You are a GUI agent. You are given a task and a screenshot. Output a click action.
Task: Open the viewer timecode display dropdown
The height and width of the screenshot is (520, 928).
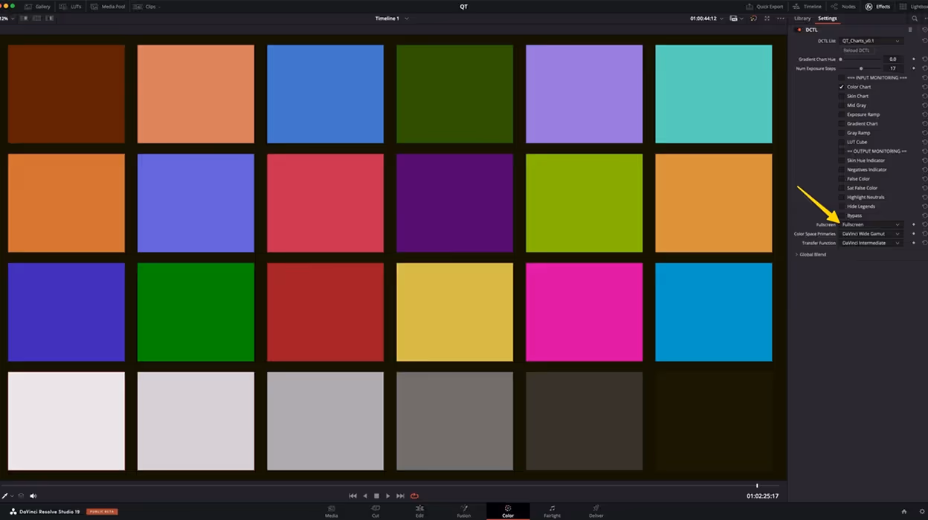(706, 19)
